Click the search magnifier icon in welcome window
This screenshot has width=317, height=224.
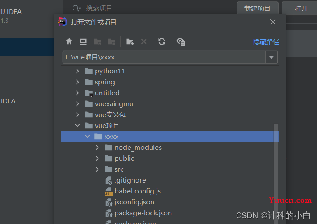[77, 8]
